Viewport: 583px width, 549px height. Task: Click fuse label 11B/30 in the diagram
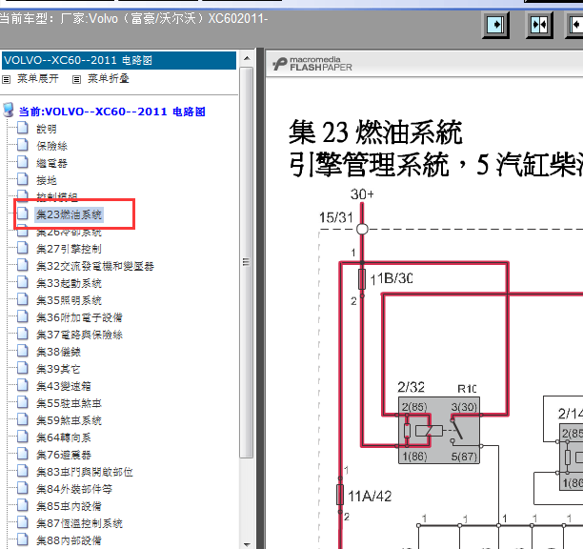pyautogui.click(x=392, y=278)
